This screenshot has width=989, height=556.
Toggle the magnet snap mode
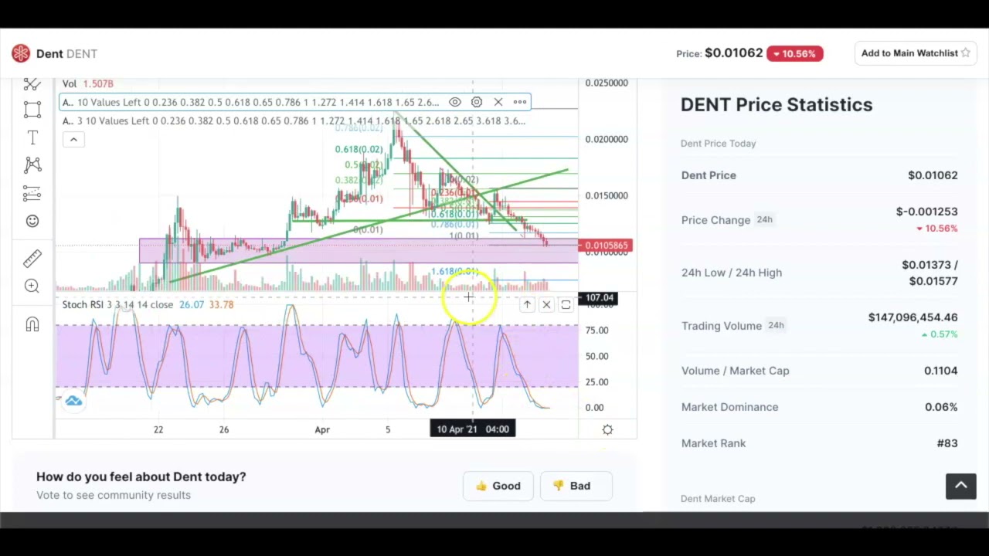pos(32,324)
